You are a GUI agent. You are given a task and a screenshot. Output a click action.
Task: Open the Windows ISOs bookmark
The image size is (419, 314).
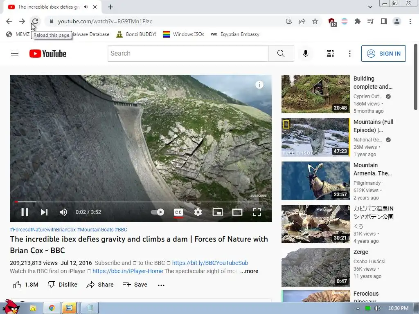tap(184, 34)
